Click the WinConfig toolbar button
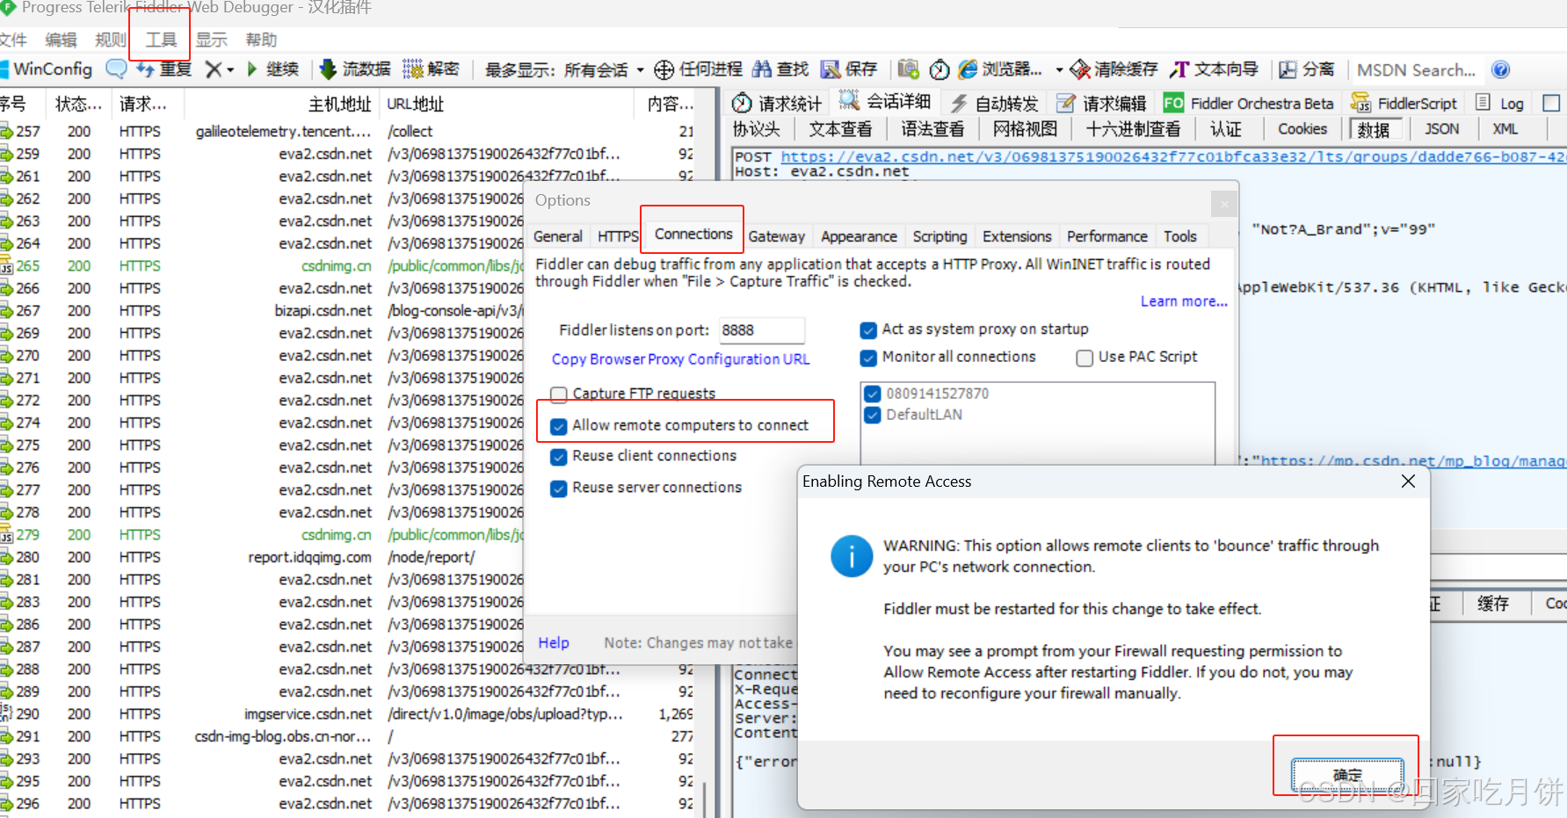Viewport: 1567px width, 818px height. point(46,69)
